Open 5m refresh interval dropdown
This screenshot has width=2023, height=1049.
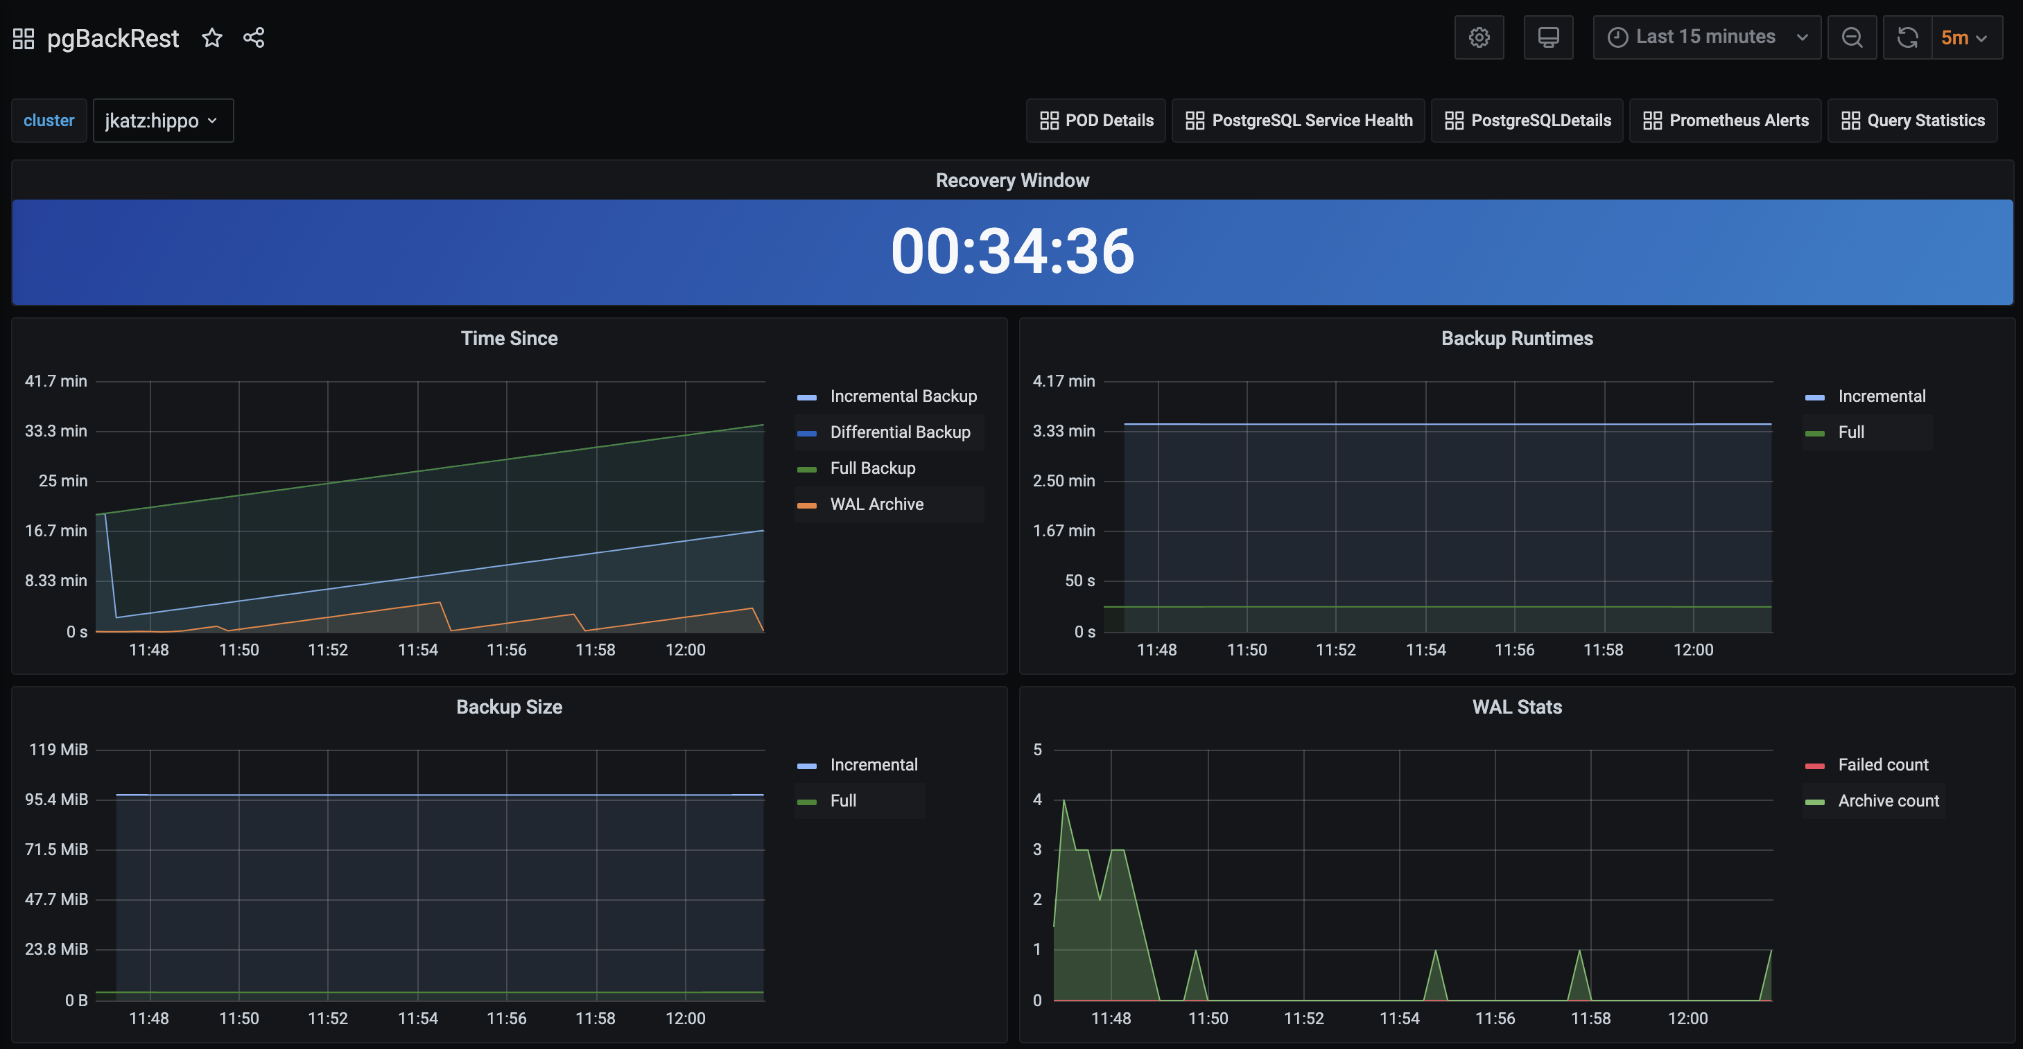[1966, 37]
